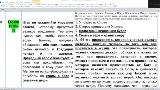Click the green highlighted 'Евреям 10:35–39' cell
Viewport: 160px width, 90px height.
coord(13,26)
